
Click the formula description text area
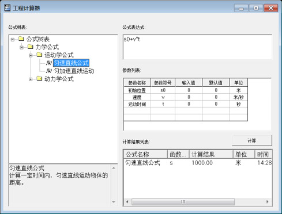[x=60, y=185]
